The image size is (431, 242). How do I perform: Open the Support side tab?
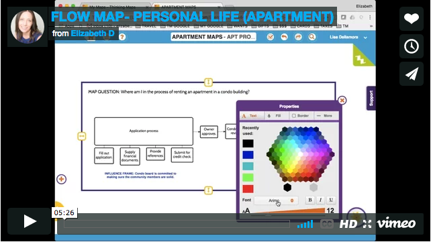(x=371, y=98)
